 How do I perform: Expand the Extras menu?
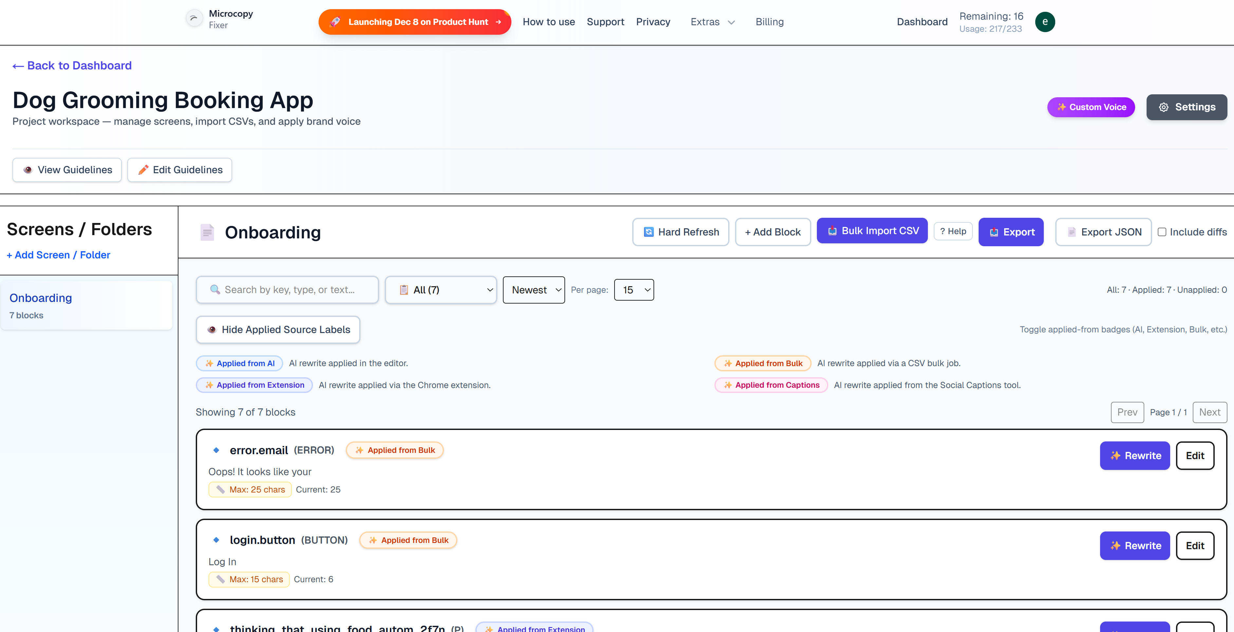click(712, 22)
